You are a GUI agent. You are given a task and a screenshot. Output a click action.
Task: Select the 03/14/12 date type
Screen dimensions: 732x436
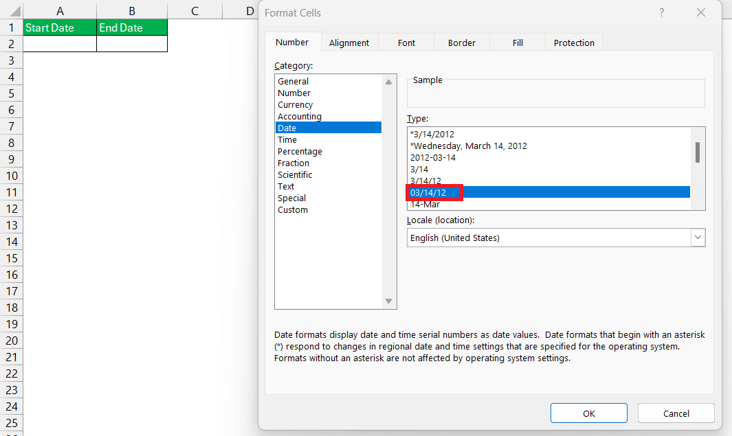[x=549, y=192]
